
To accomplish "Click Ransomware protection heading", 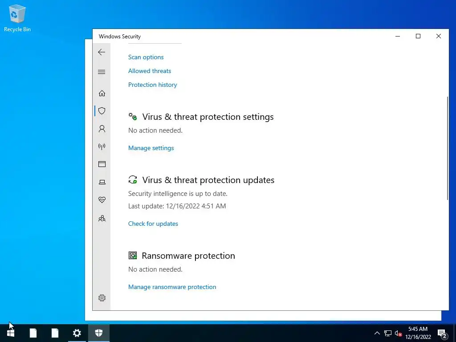I will [188, 256].
